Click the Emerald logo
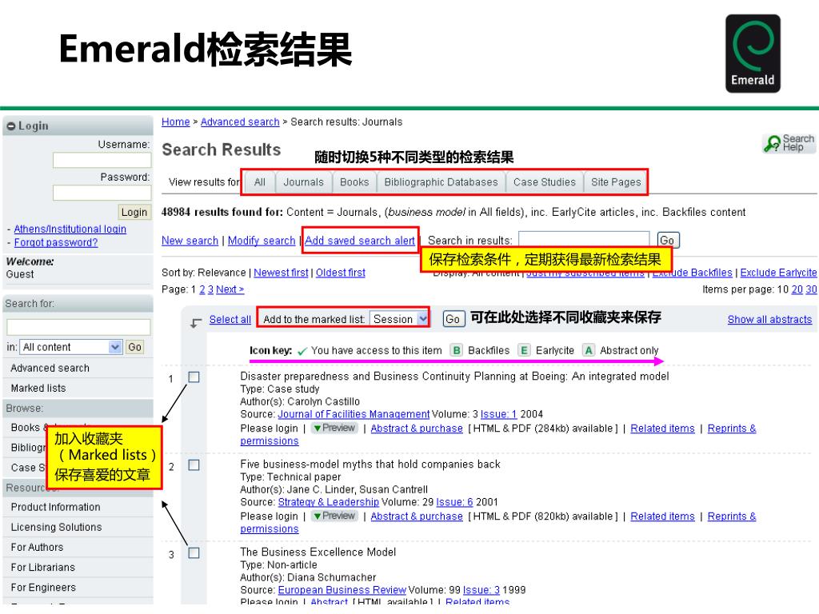This screenshot has width=819, height=614. 753,54
